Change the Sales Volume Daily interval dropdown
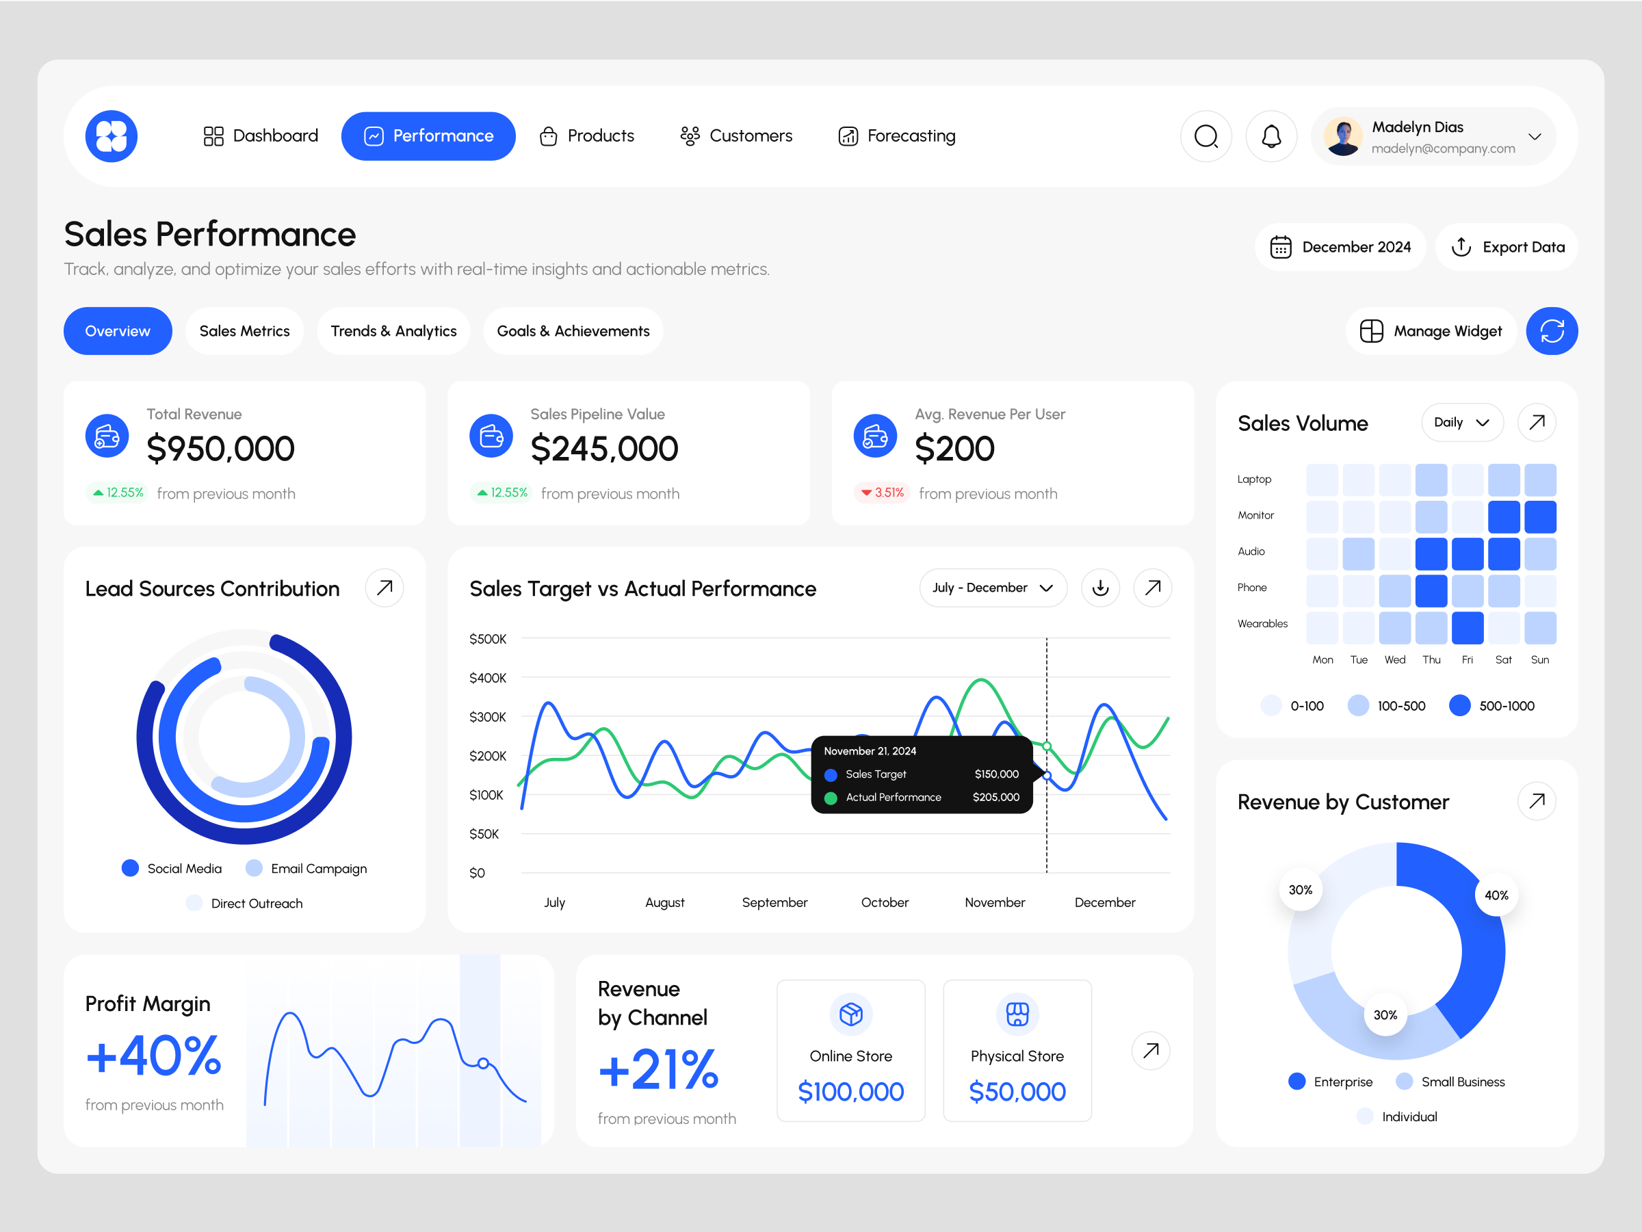1642x1232 pixels. click(1461, 421)
